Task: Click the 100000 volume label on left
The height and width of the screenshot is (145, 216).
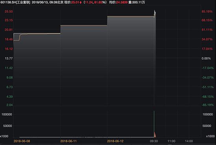Action: point(7,114)
